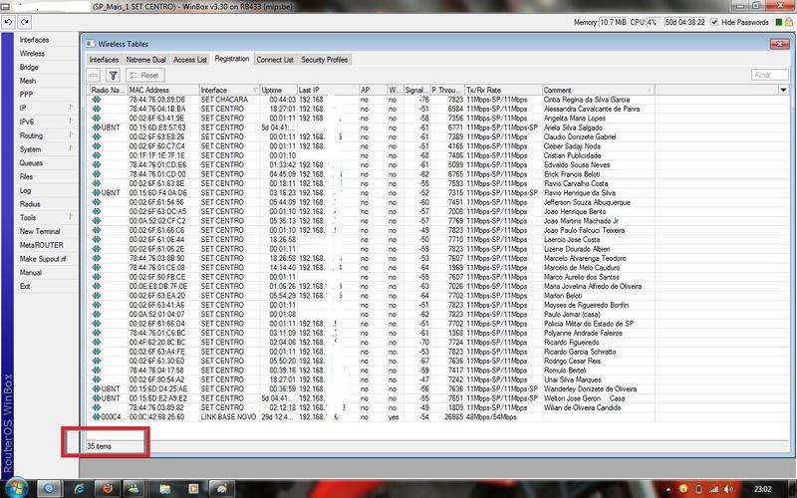Switch to the Interfaces tab
Screen dimensions: 797x498
coord(104,60)
